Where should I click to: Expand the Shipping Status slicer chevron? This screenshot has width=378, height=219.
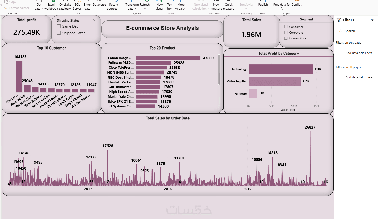[95, 20]
